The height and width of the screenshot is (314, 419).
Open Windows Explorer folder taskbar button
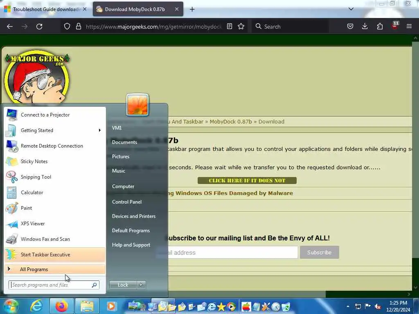[x=87, y=306]
